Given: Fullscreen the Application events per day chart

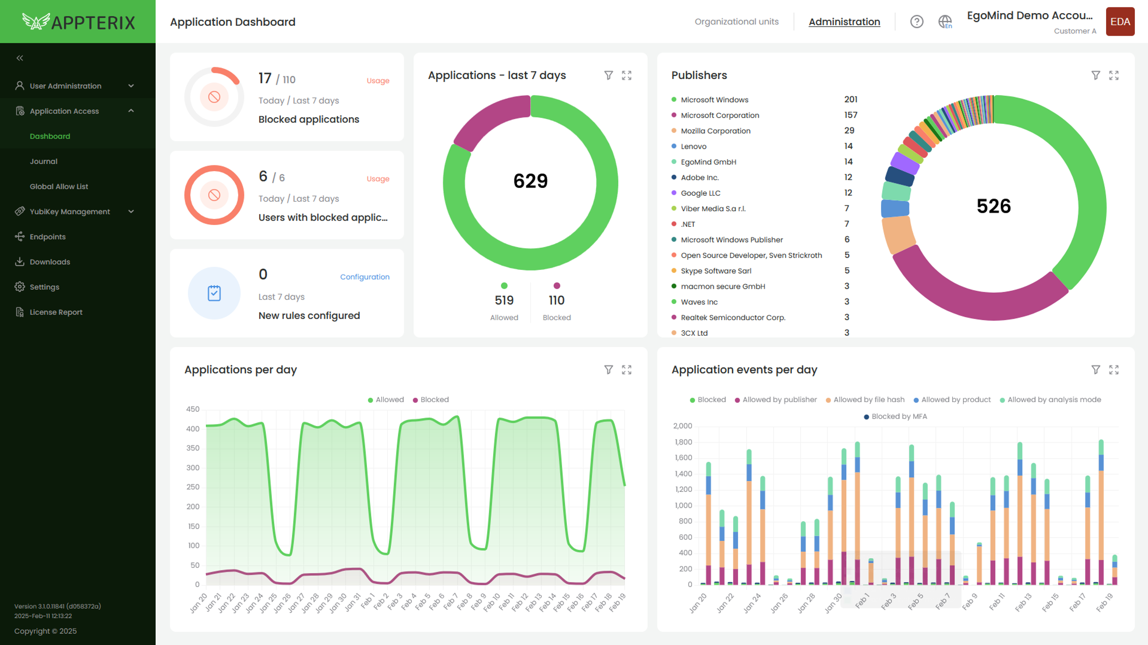Looking at the screenshot, I should [1113, 370].
